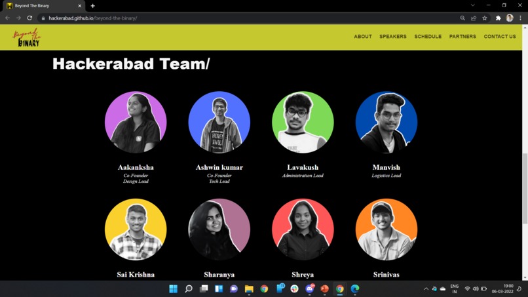The height and width of the screenshot is (297, 528).
Task: Open the volume control in system tray
Action: pos(476,288)
